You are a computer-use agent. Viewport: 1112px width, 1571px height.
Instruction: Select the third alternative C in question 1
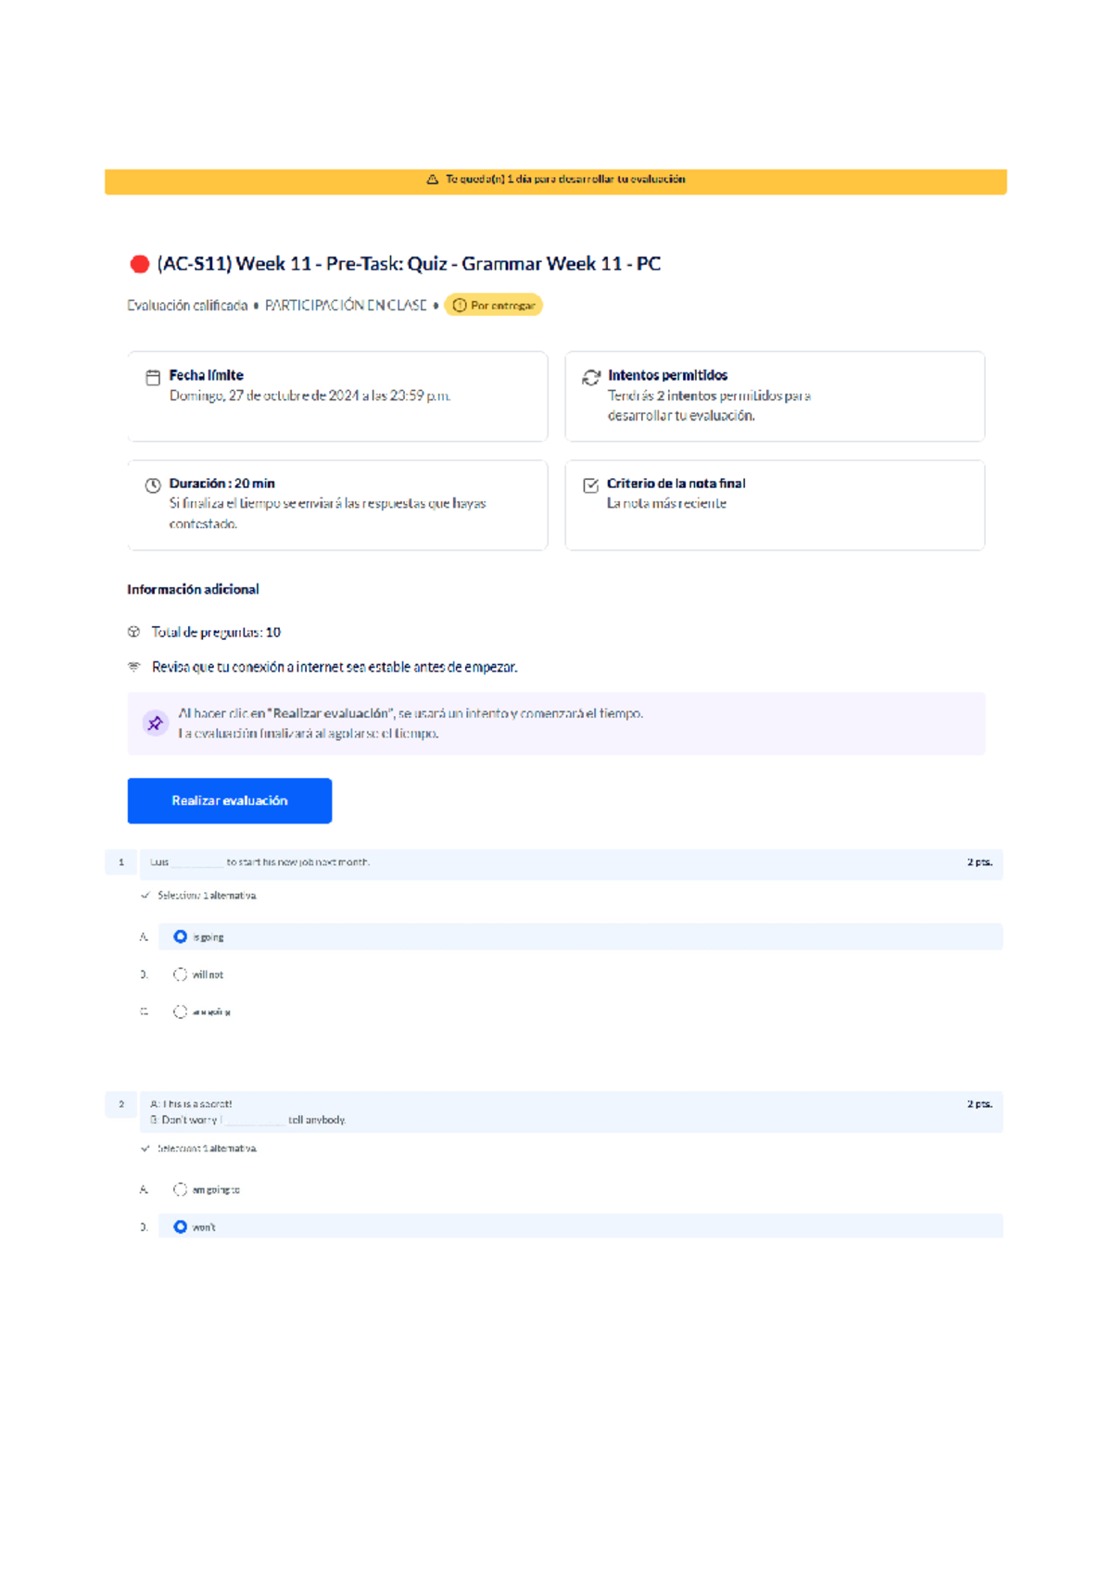[181, 1012]
